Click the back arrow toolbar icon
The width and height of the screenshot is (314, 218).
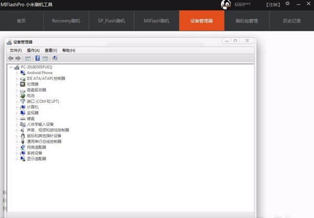11,58
